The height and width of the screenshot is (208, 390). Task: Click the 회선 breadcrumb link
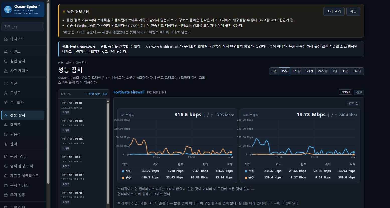coord(69,63)
